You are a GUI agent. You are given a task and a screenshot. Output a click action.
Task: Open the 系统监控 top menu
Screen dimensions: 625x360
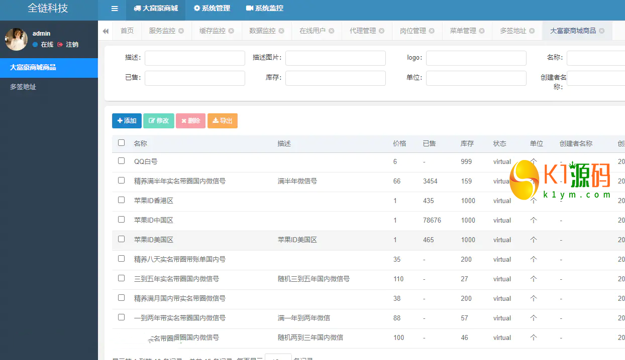(264, 9)
